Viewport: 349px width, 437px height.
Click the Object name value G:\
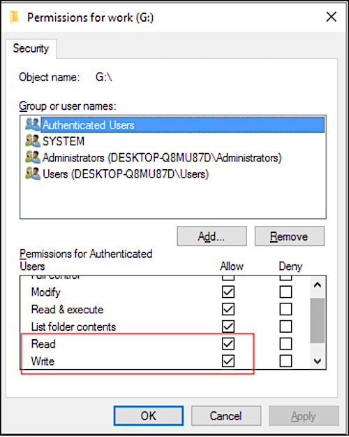tap(103, 77)
